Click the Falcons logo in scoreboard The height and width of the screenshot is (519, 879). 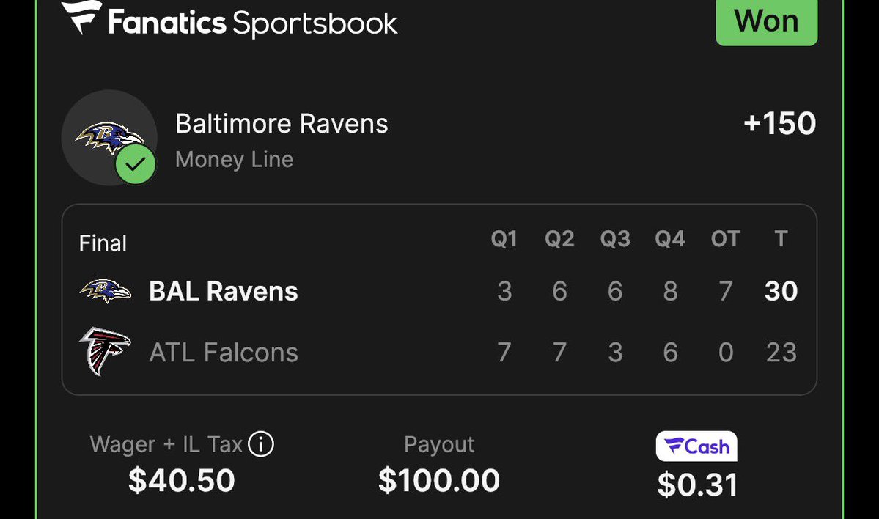106,351
